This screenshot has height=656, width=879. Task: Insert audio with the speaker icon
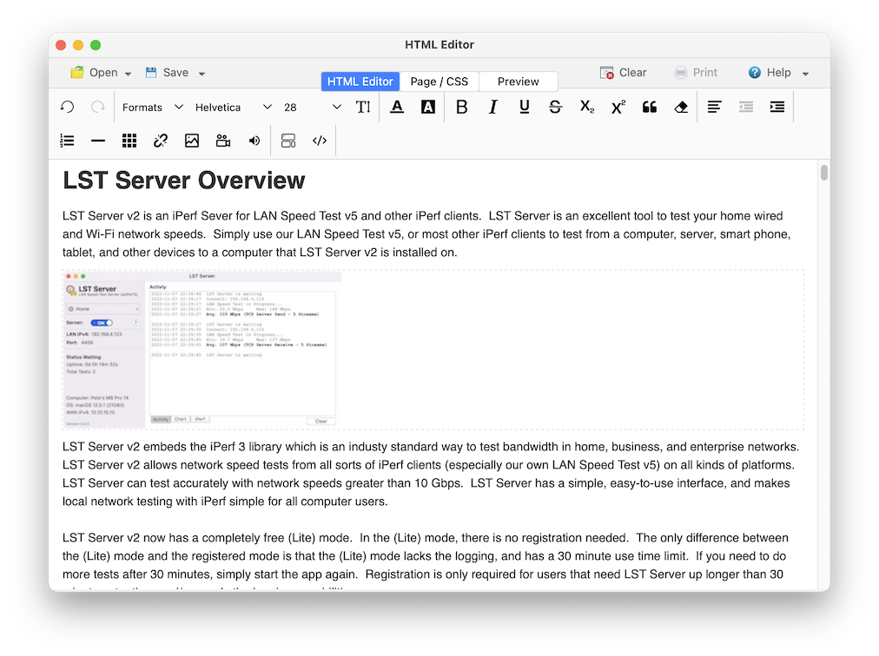click(254, 141)
